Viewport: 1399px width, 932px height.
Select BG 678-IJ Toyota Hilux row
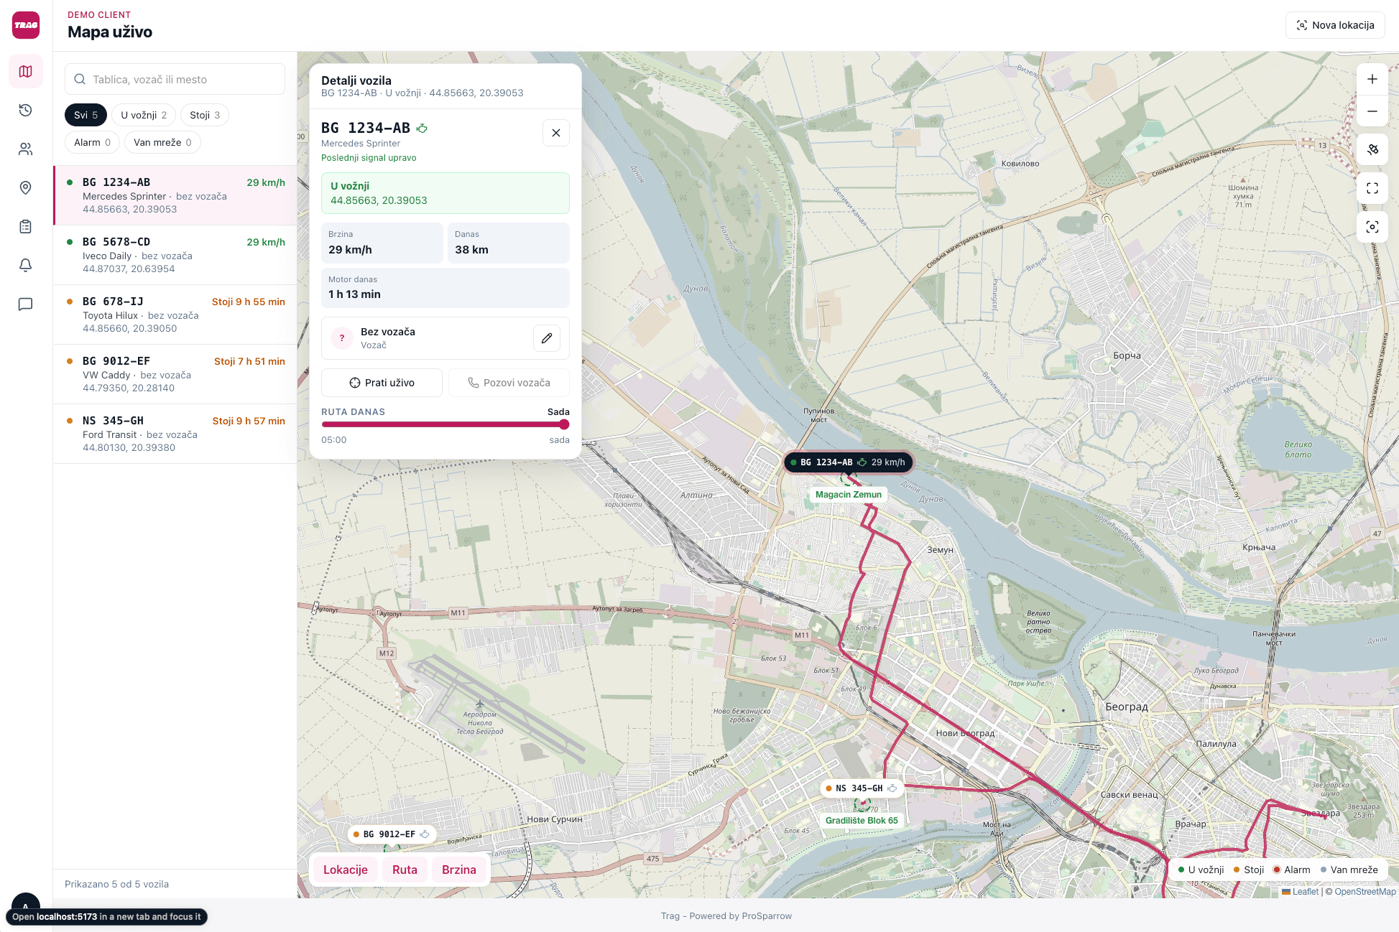[x=175, y=314]
